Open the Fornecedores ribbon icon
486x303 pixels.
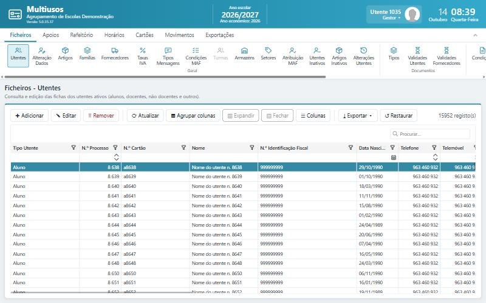tap(115, 53)
